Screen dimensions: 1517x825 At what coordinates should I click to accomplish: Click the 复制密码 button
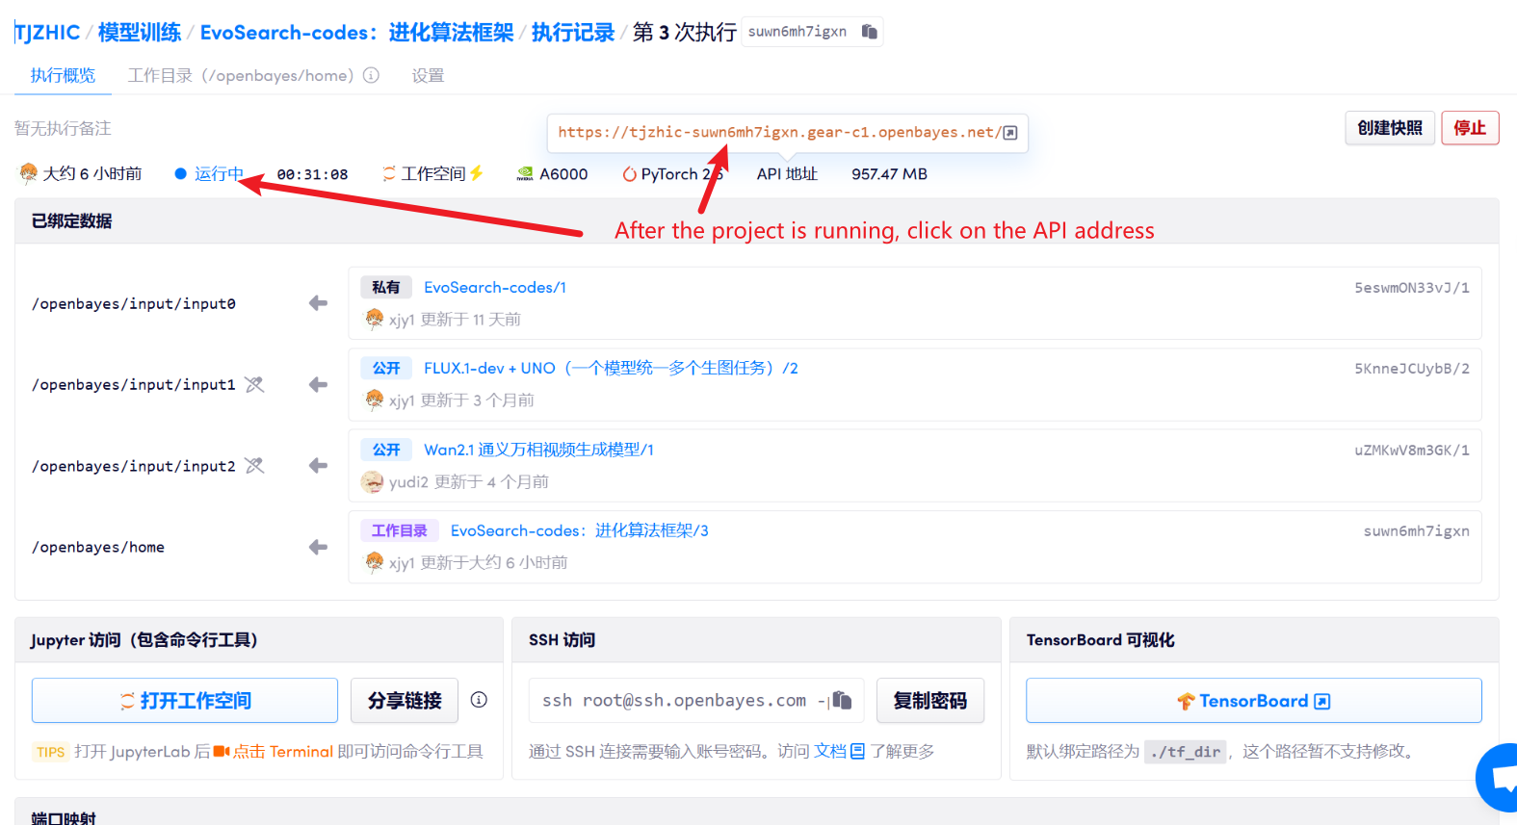[929, 701]
